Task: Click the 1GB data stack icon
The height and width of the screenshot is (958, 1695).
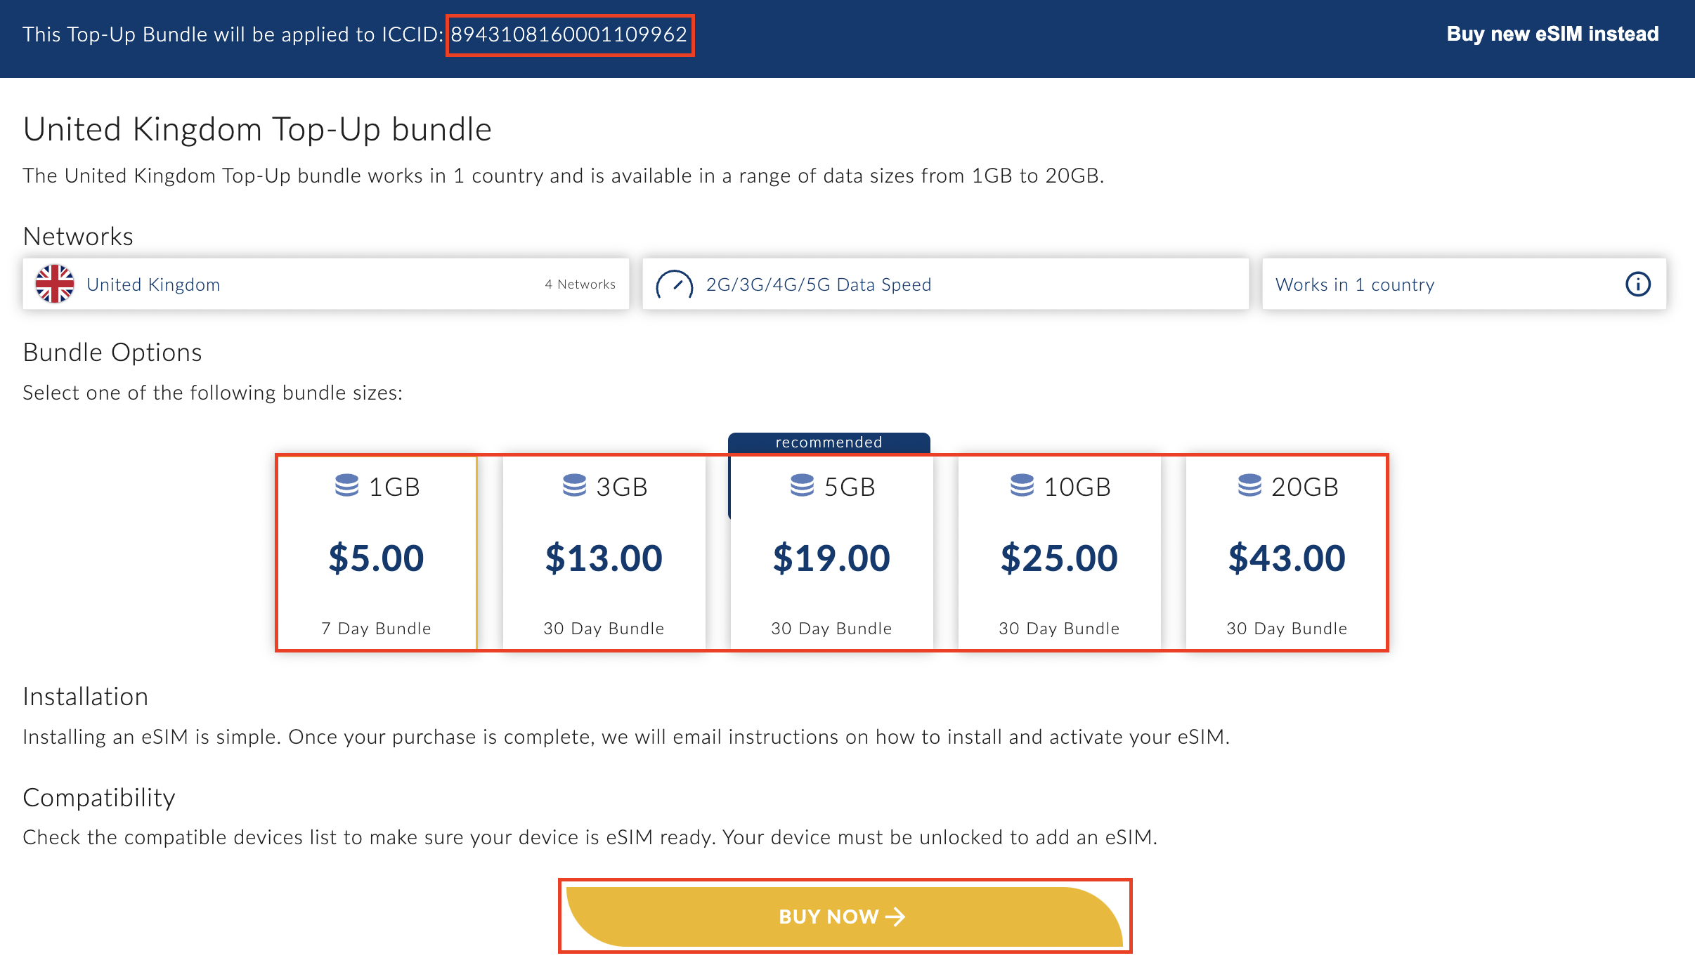Action: click(x=347, y=485)
